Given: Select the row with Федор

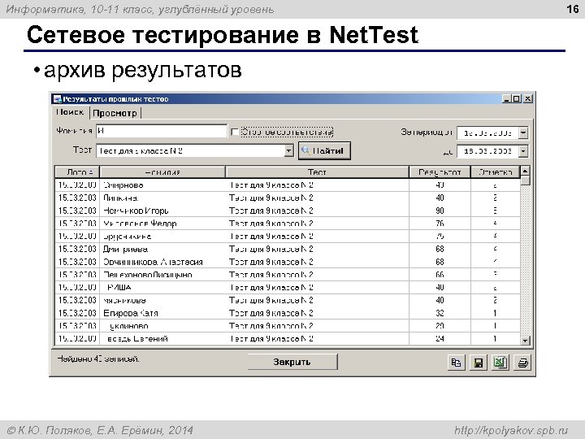Looking at the screenshot, I should tap(288, 224).
